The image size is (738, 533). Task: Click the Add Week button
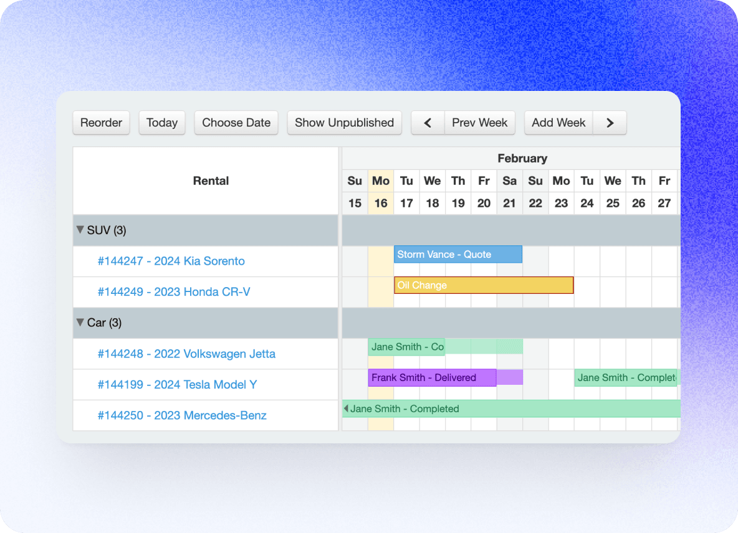(558, 123)
